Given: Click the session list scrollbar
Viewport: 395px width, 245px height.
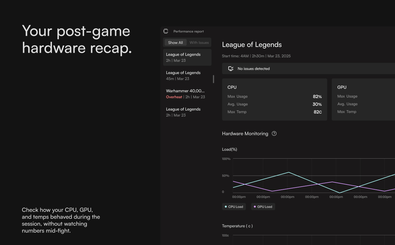Looking at the screenshot, I should [x=214, y=79].
